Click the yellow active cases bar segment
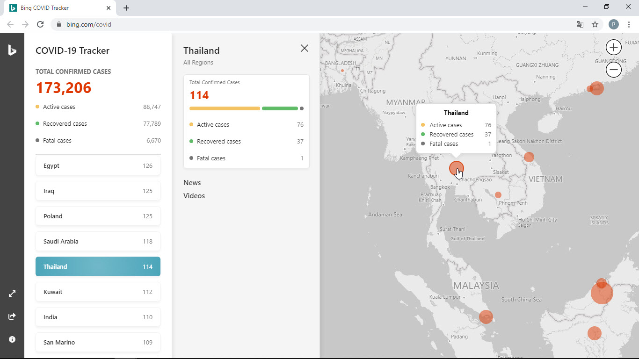This screenshot has height=359, width=639. tap(225, 108)
